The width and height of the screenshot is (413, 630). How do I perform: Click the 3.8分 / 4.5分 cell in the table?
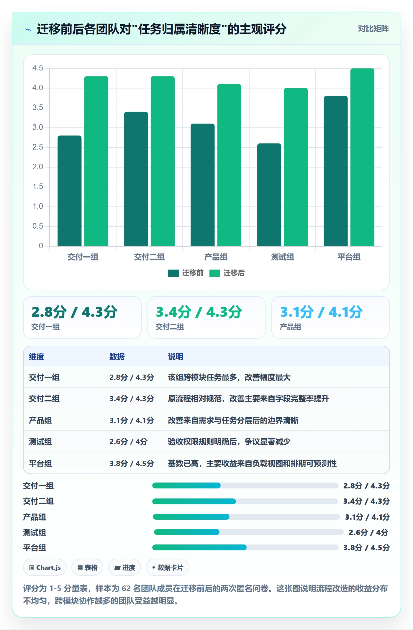(x=132, y=463)
